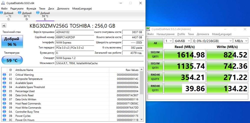Select drive C: health indicator
The height and width of the screenshot is (123, 250).
click(7, 16)
